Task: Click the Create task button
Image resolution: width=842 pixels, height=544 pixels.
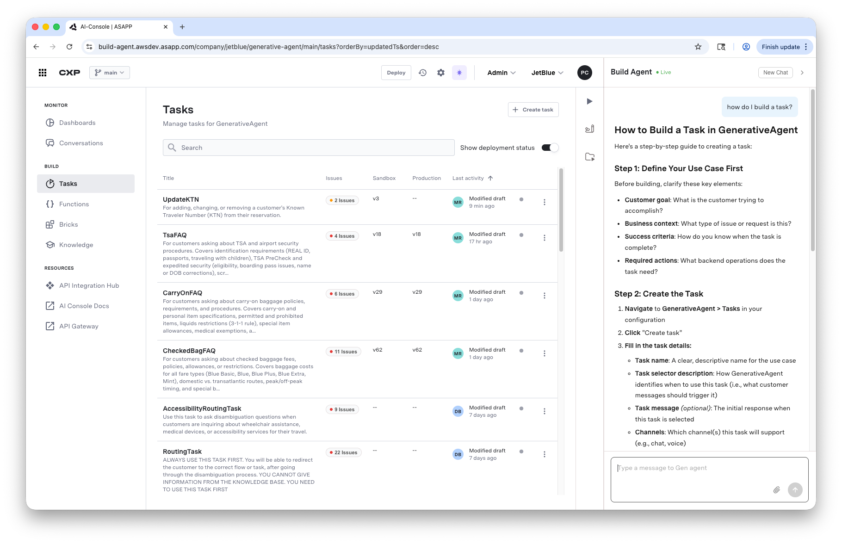Action: point(533,110)
